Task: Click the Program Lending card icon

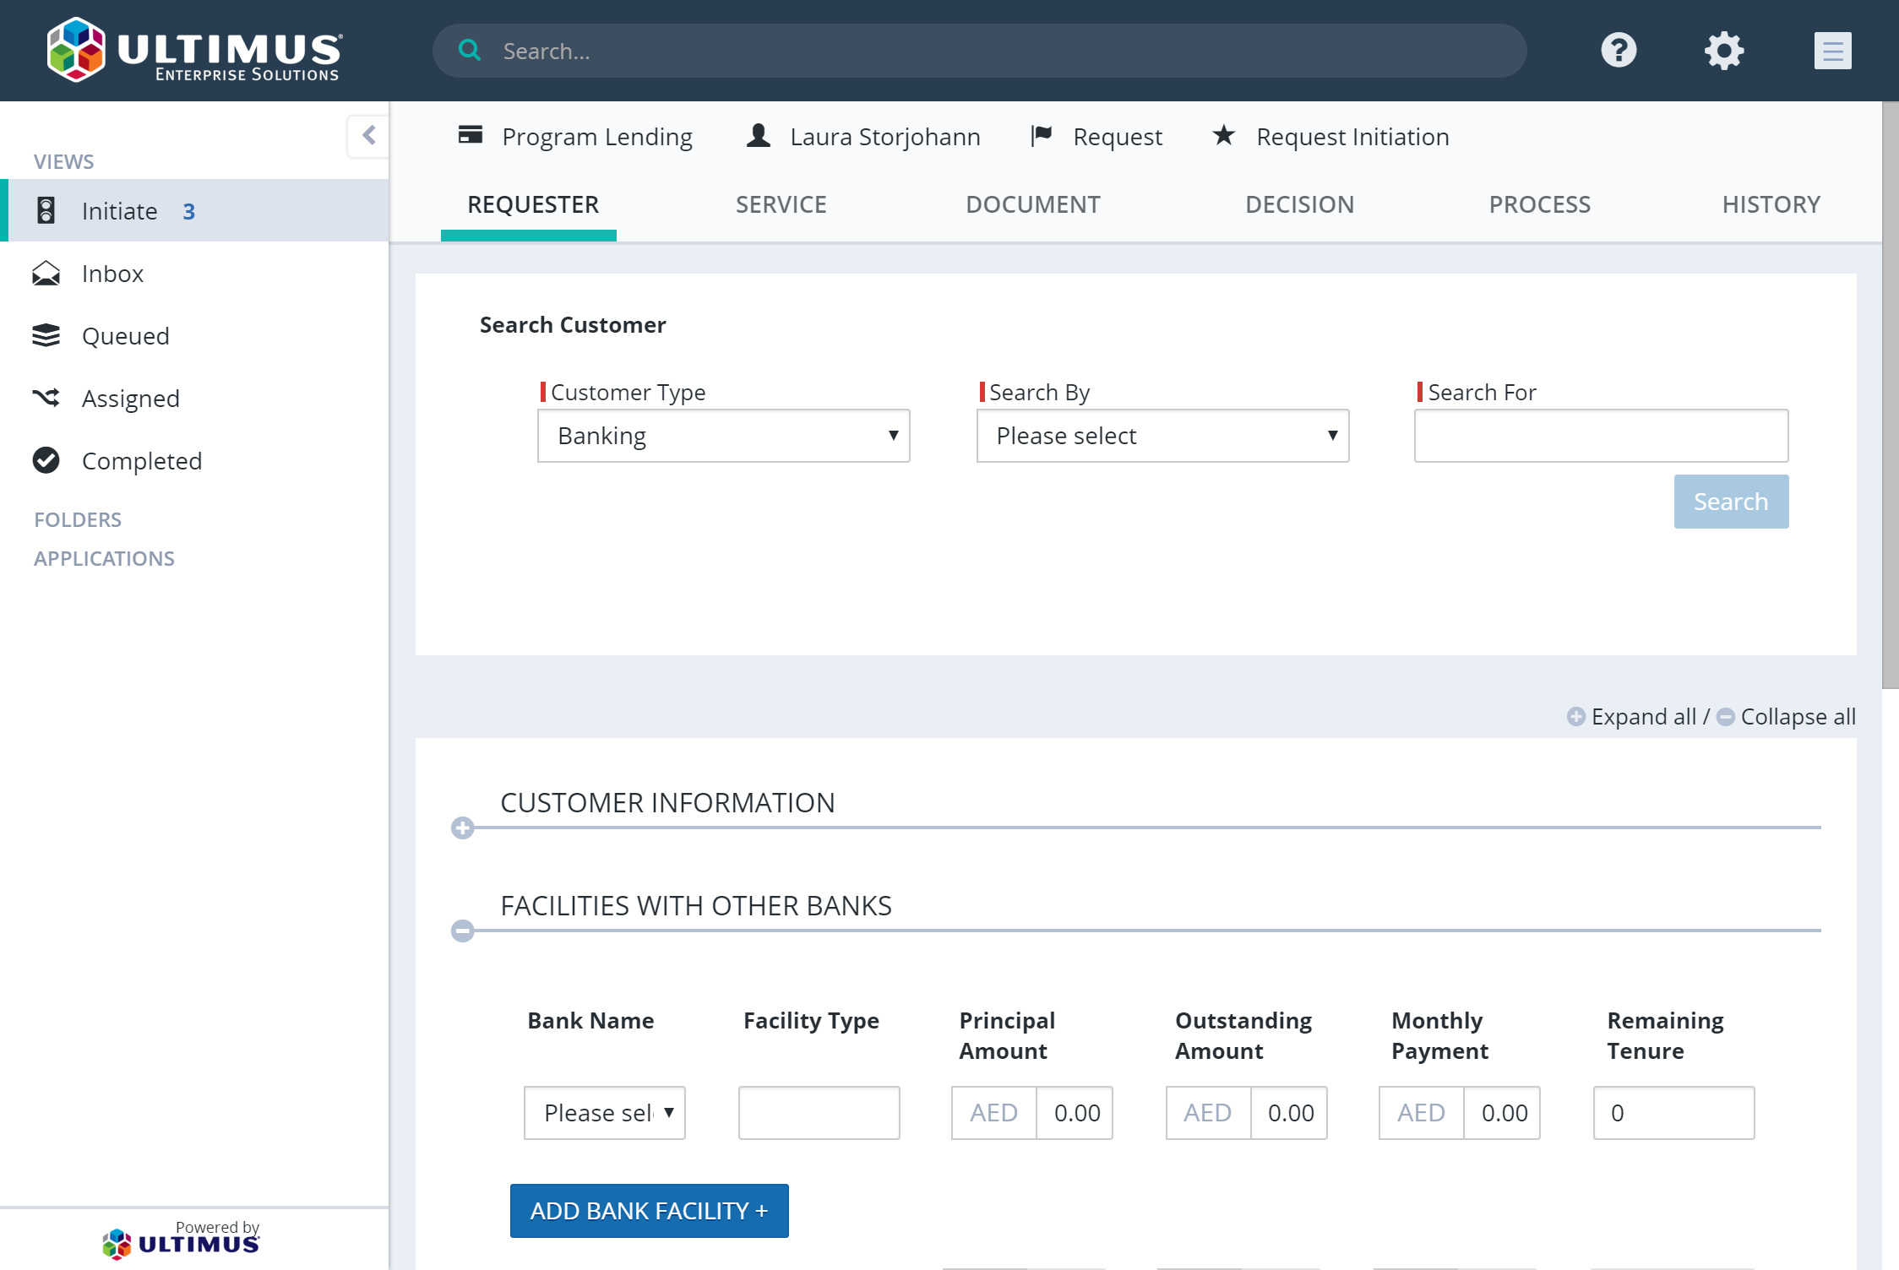Action: coord(471,135)
